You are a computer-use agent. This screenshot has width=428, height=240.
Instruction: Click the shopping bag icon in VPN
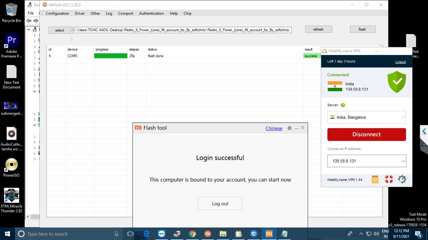(x=375, y=180)
